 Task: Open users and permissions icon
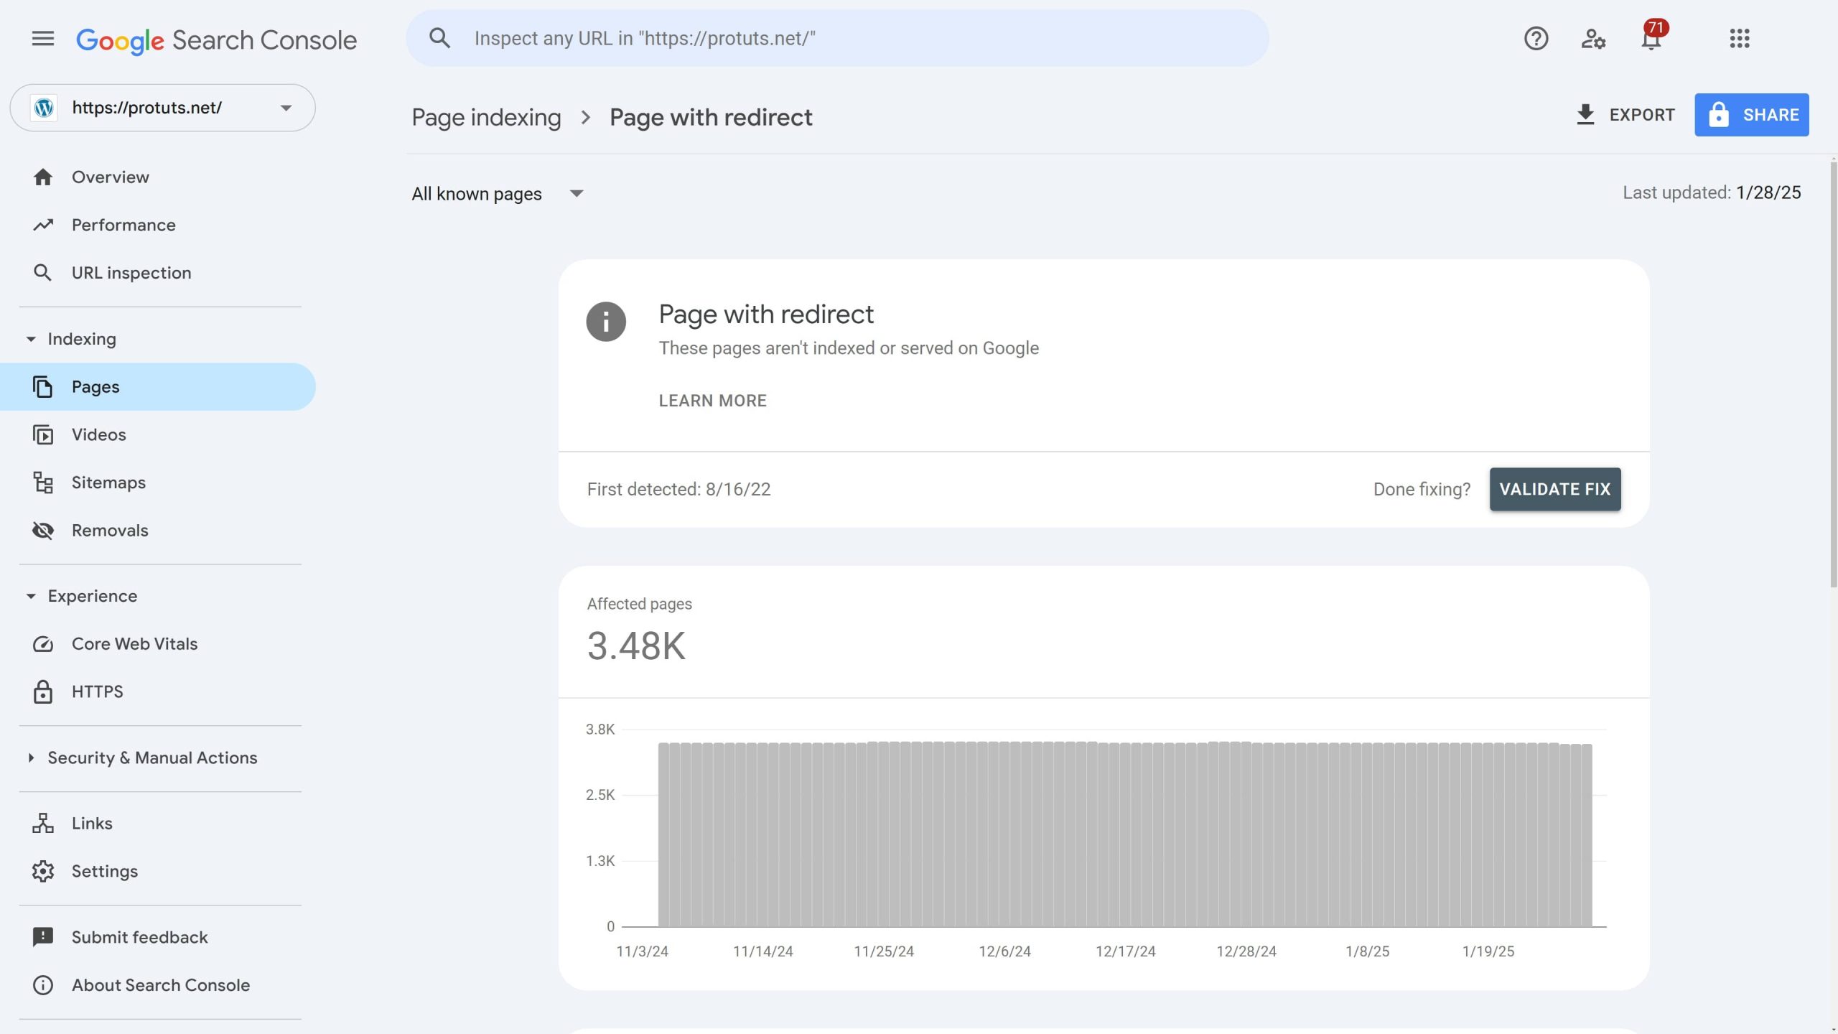point(1593,39)
